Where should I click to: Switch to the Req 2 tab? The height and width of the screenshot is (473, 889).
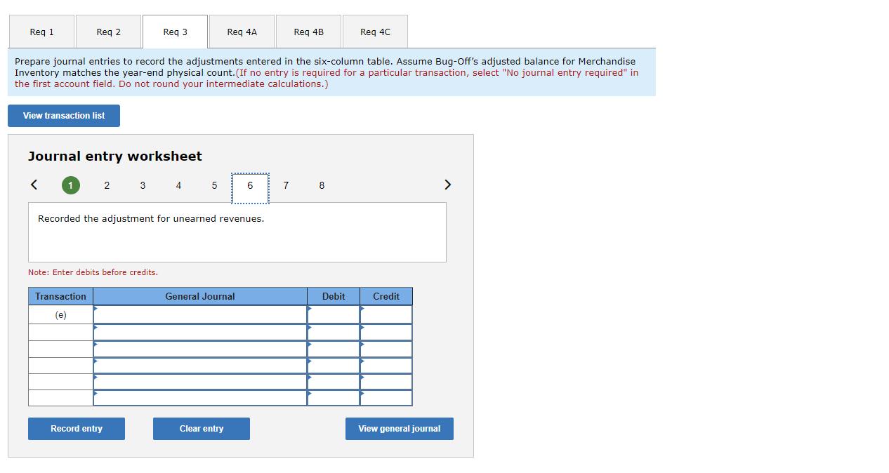[108, 32]
